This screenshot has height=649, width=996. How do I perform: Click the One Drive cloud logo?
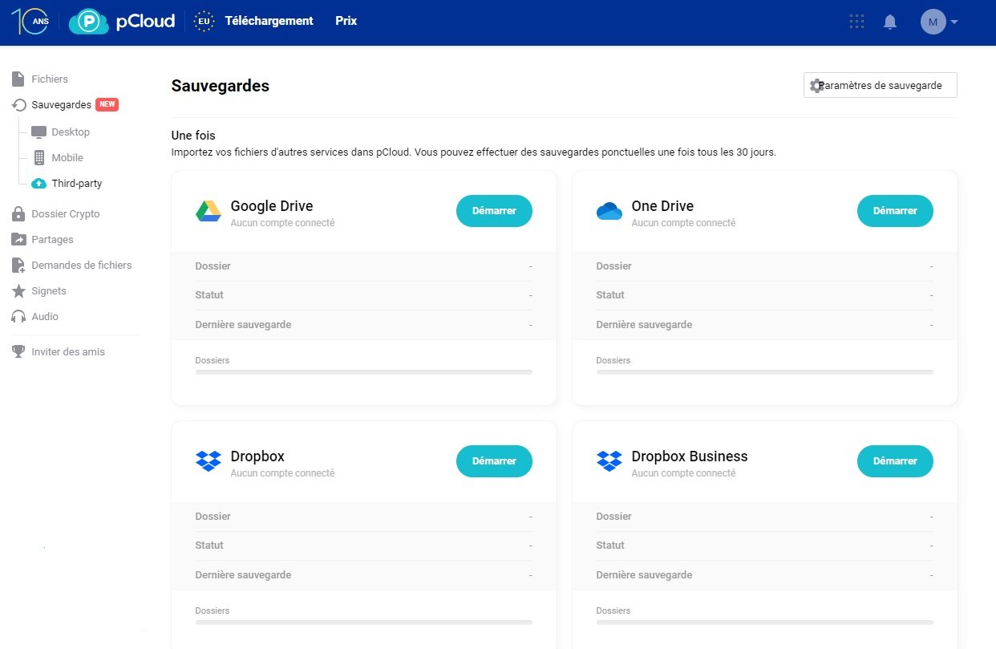609,211
